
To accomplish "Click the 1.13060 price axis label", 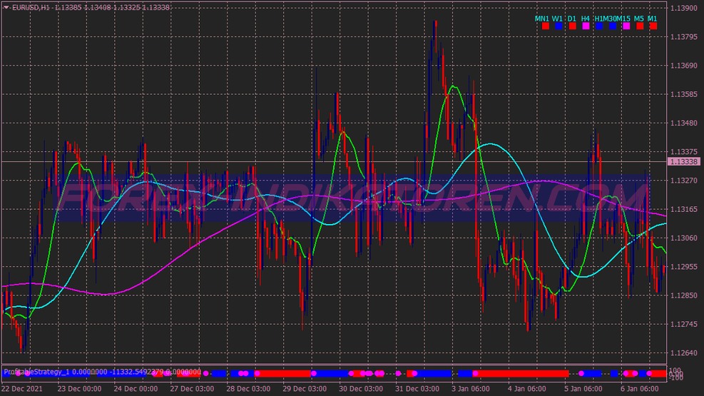I will pos(684,238).
